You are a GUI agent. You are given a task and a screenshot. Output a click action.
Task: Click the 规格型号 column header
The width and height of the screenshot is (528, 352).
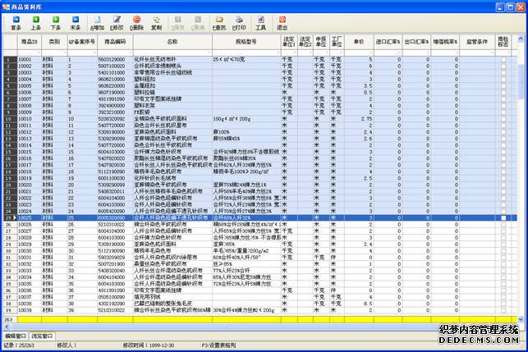(246, 40)
